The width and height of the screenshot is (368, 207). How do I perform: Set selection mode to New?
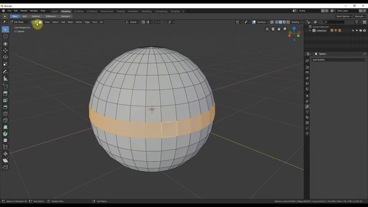coord(15,17)
